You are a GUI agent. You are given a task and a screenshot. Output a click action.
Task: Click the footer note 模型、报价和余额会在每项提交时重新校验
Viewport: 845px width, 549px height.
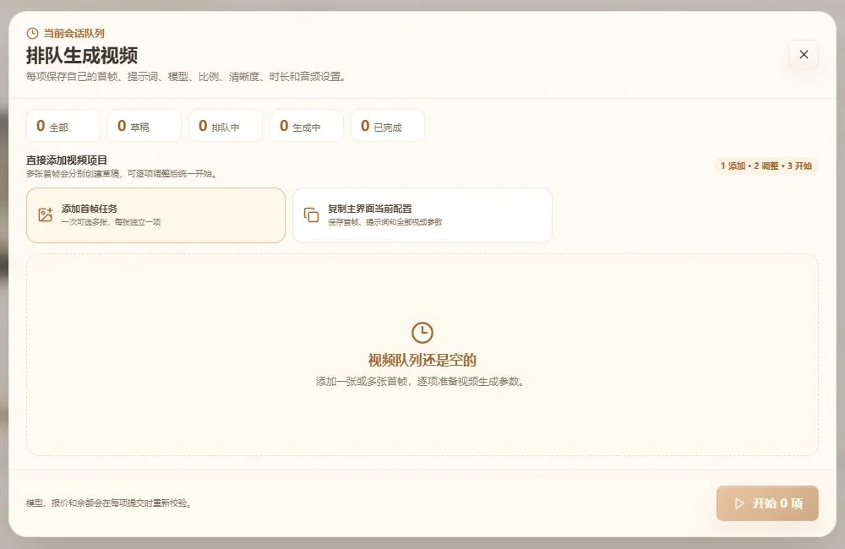[x=109, y=503]
